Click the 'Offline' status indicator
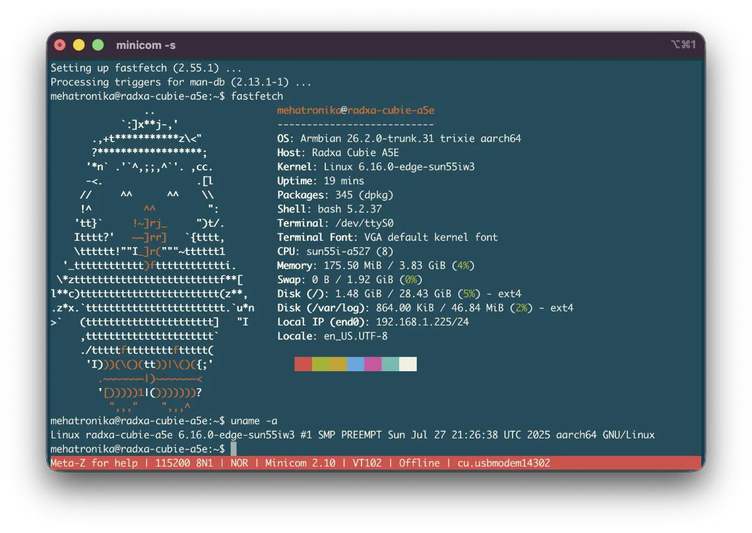This screenshot has height=533, width=752. (x=419, y=463)
